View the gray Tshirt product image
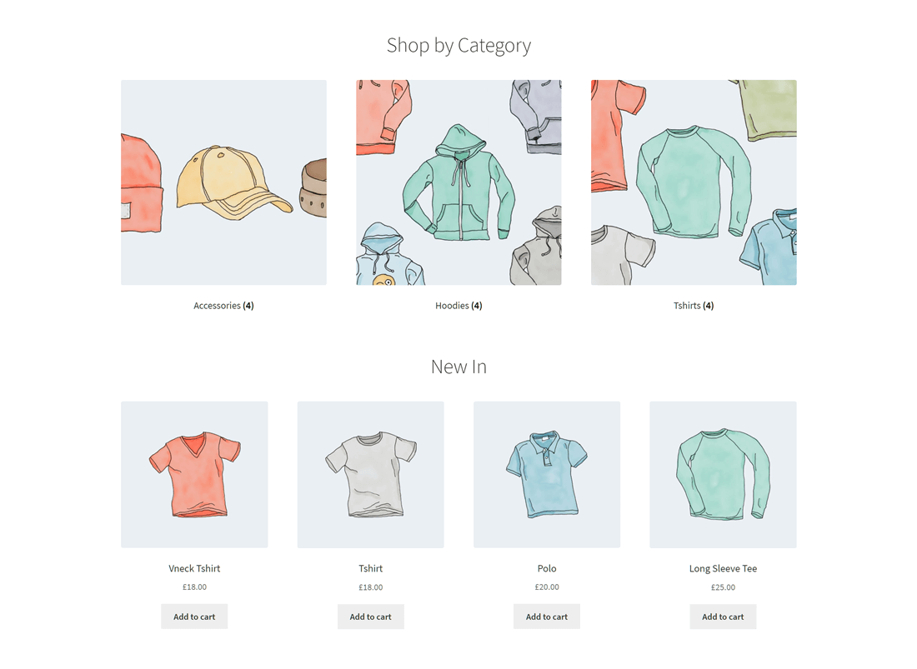This screenshot has height=669, width=917. [371, 474]
